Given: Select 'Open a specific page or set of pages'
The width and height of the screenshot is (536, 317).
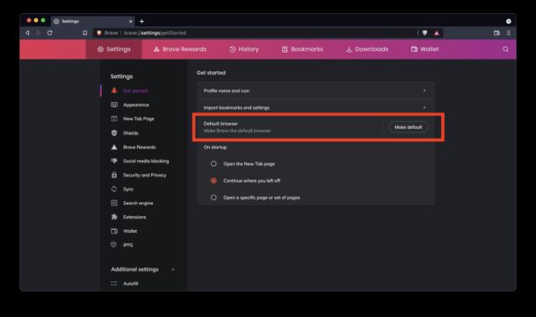Looking at the screenshot, I should coord(214,198).
